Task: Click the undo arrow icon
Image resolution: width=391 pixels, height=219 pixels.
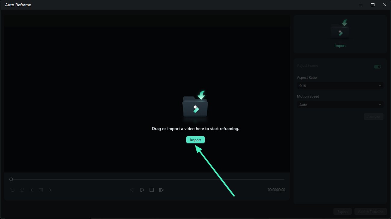Action: (12, 190)
